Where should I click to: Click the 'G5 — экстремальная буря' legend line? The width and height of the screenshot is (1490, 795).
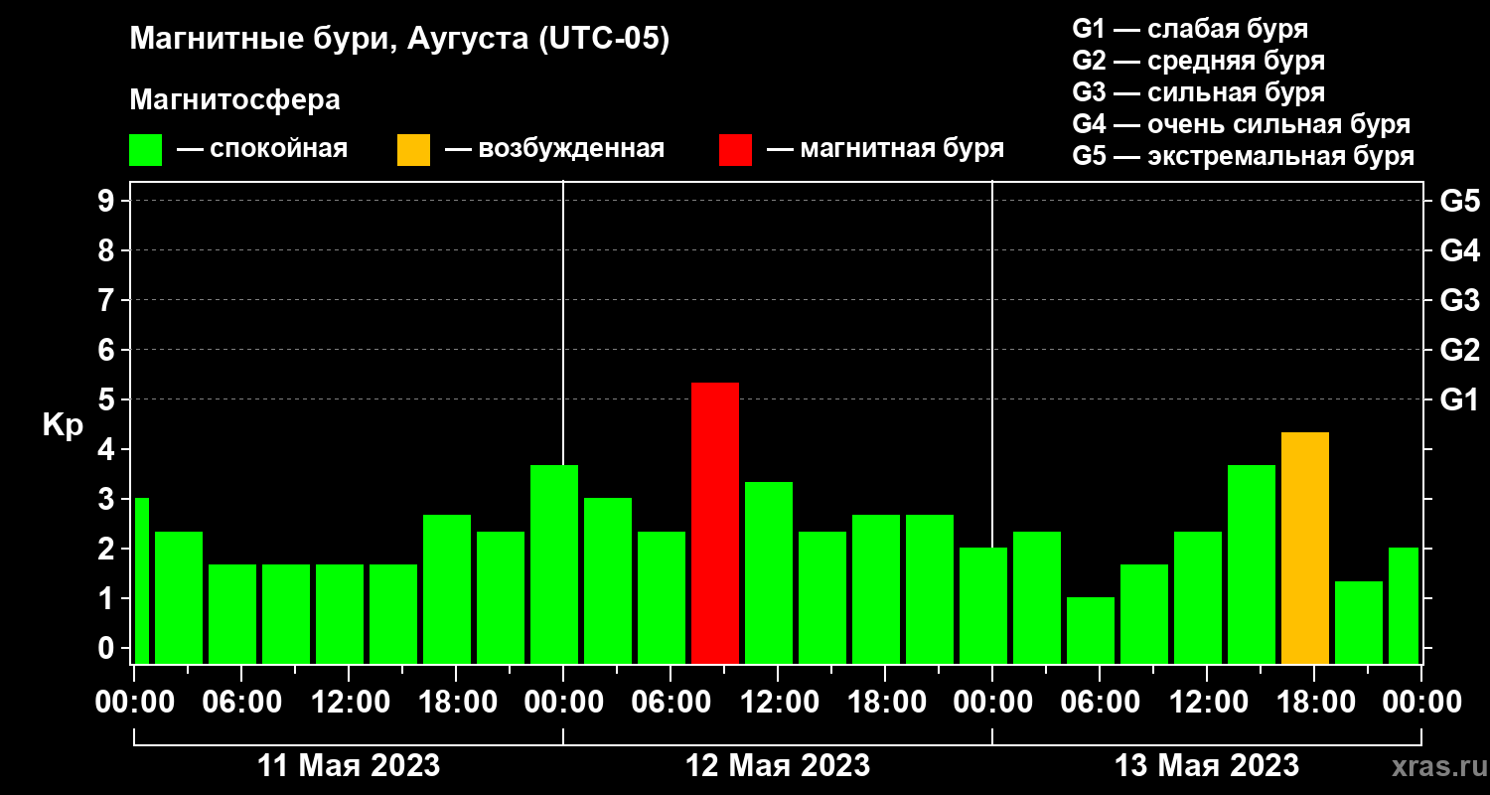1244,156
